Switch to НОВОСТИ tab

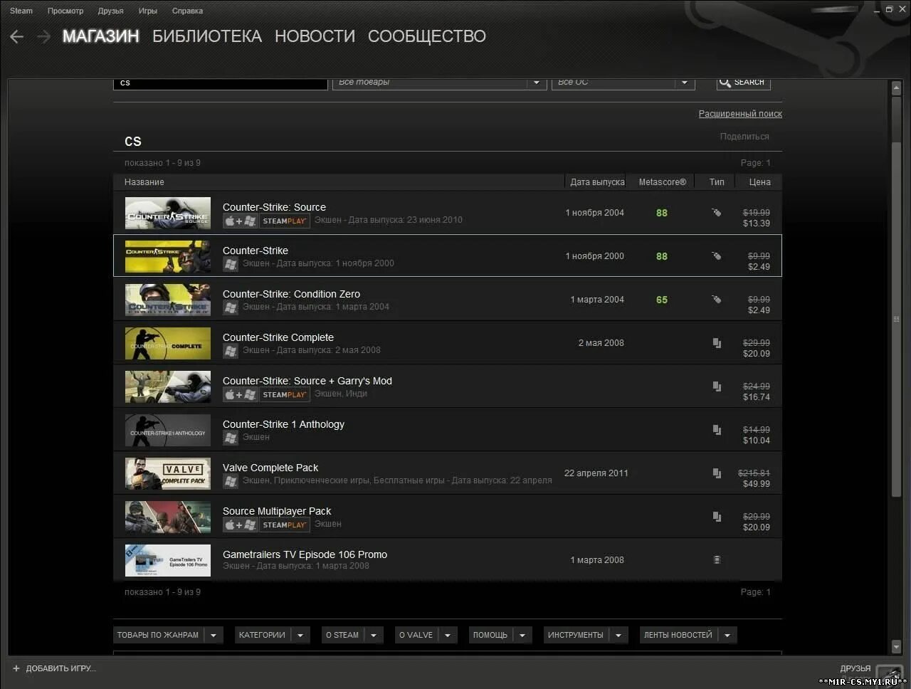click(x=315, y=36)
